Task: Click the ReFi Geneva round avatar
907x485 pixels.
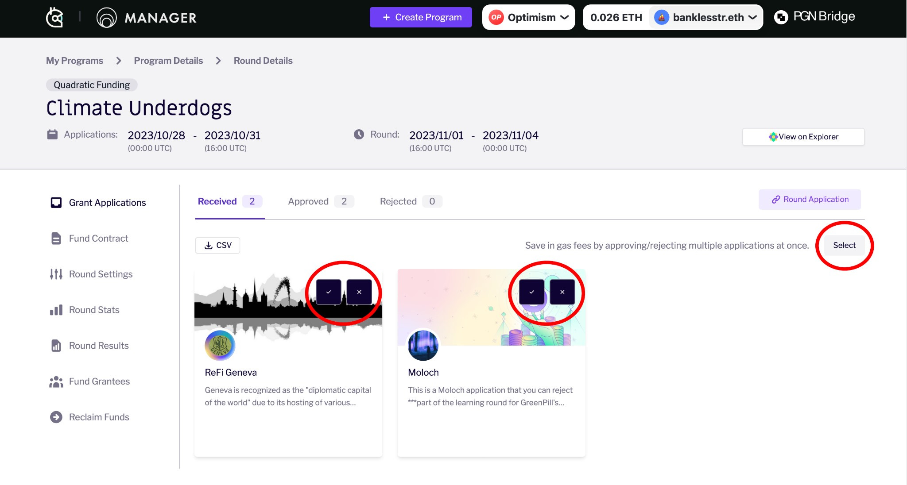Action: coord(220,346)
